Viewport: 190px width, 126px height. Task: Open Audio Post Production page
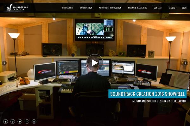pos(110,8)
